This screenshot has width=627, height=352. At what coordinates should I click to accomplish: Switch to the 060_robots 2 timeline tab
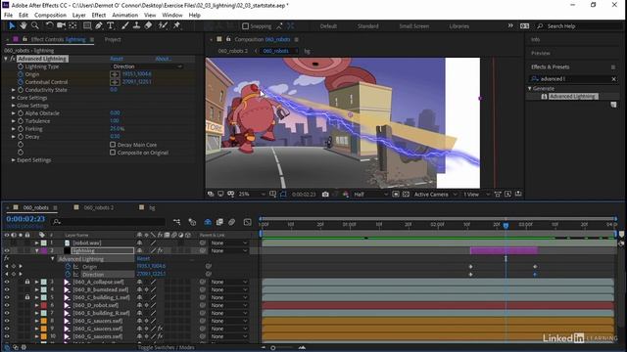(x=98, y=207)
